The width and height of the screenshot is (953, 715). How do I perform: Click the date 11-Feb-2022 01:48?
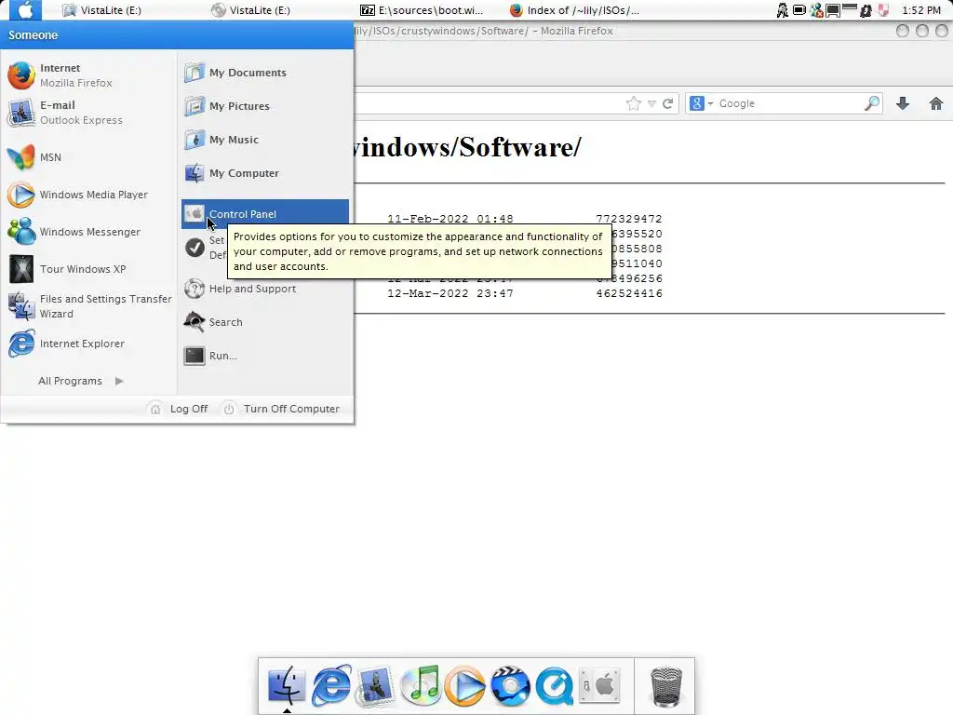450,219
